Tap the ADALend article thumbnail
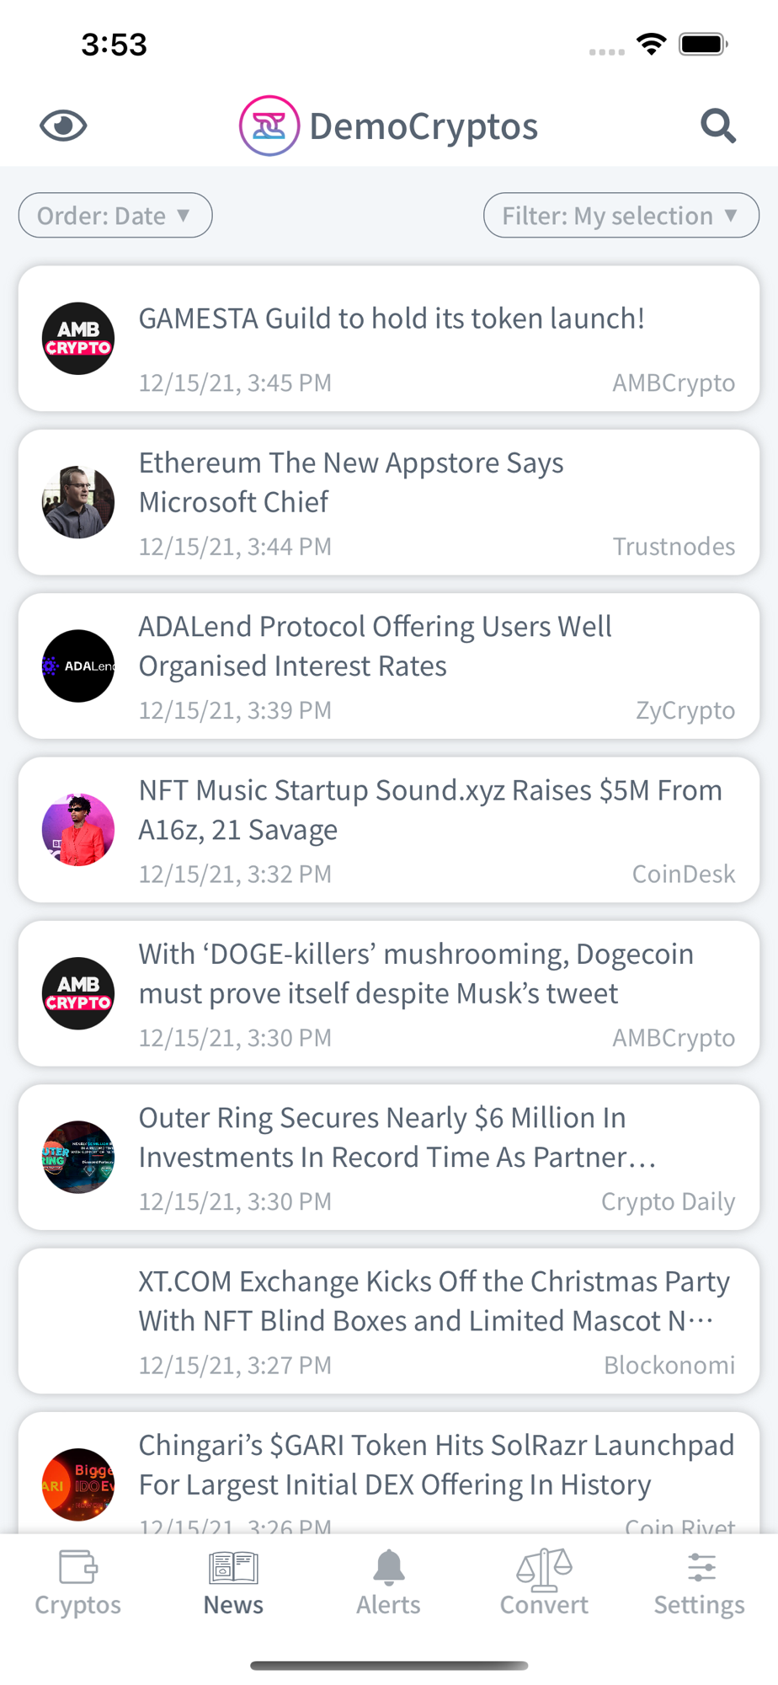Image resolution: width=778 pixels, height=1685 pixels. click(78, 666)
